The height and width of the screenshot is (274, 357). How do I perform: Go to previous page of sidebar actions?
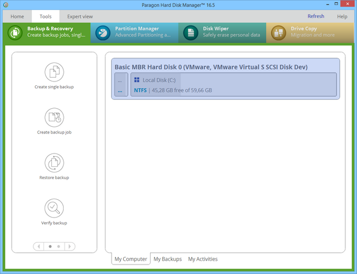(x=39, y=246)
